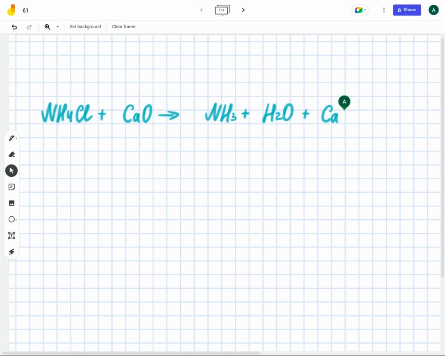This screenshot has height=356, width=445.
Task: Activate the Select tool
Action: (x=11, y=170)
